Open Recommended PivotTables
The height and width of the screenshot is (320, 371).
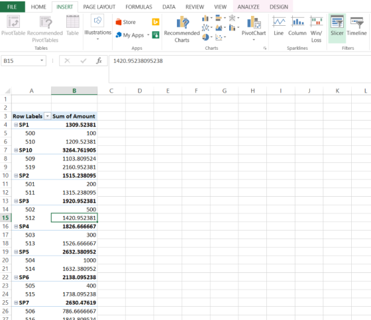click(x=45, y=29)
